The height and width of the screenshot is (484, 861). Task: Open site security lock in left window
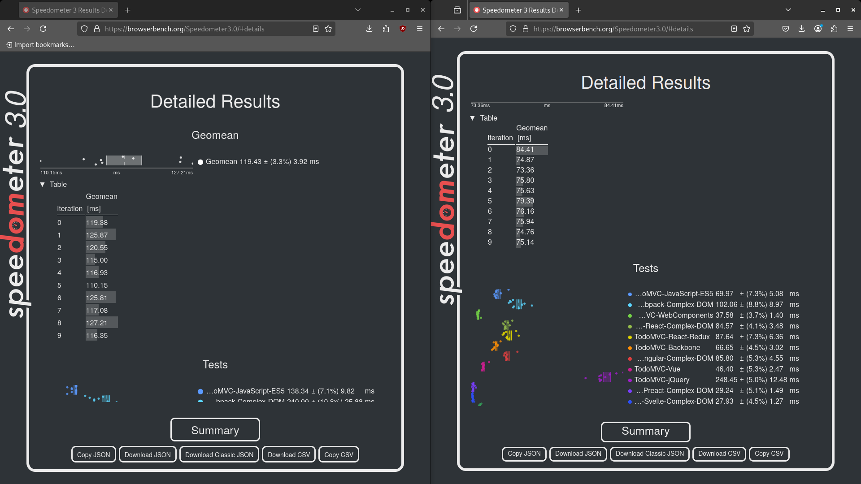click(x=96, y=29)
